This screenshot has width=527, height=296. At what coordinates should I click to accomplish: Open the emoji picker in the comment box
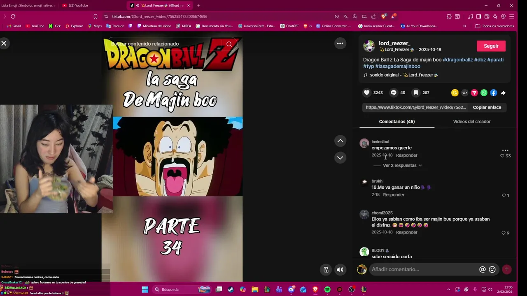pyautogui.click(x=492, y=270)
